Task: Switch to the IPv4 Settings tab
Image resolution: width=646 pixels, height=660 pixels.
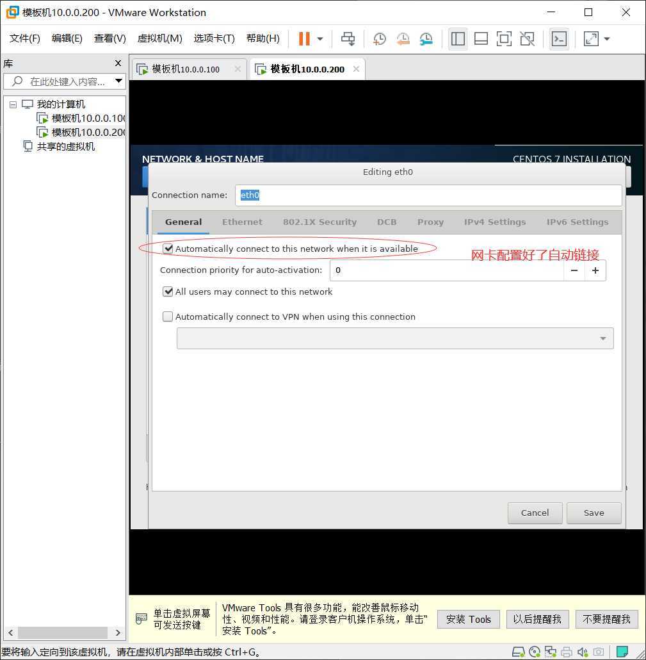Action: (x=495, y=222)
